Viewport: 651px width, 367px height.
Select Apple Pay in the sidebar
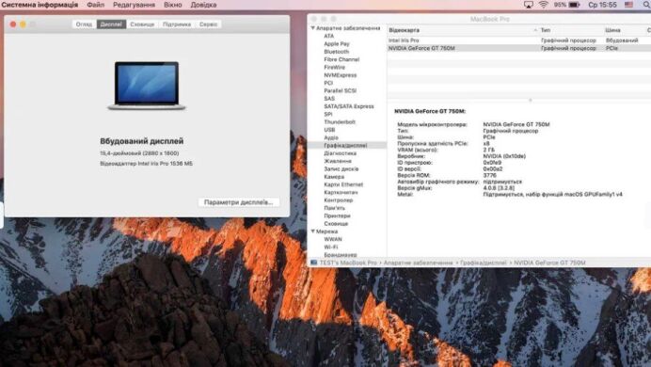point(337,44)
